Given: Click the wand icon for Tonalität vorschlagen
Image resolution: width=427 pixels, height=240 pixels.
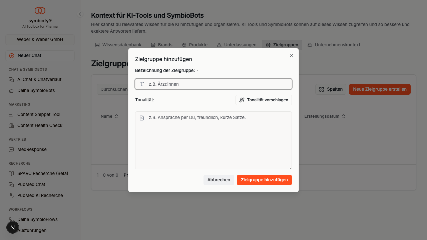Looking at the screenshot, I should 242,100.
